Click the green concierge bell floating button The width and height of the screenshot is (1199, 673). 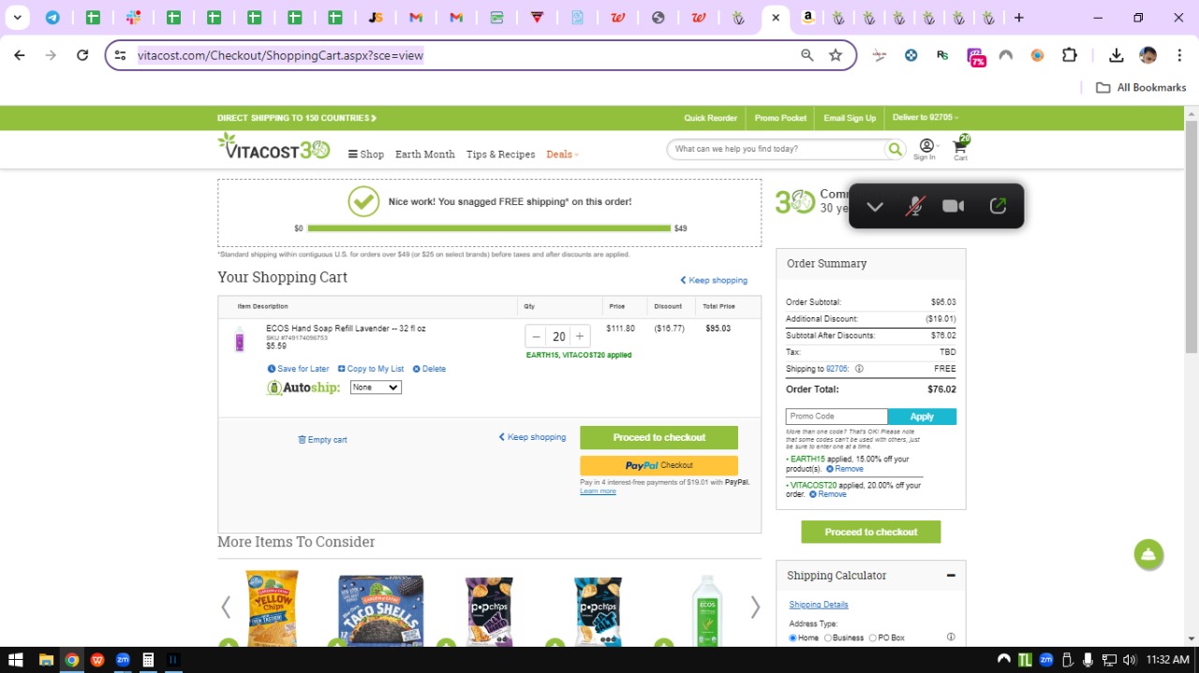click(1148, 554)
